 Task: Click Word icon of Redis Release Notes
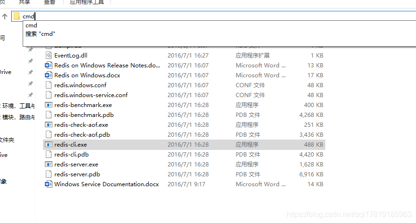pos(49,65)
